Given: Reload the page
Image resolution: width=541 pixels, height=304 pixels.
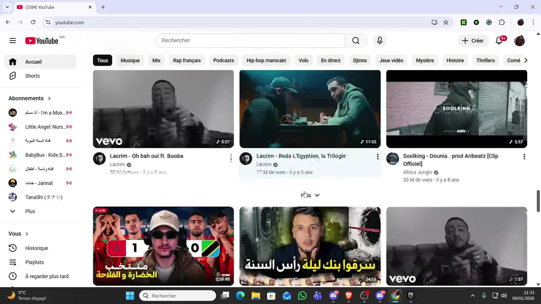Looking at the screenshot, I should [x=33, y=22].
